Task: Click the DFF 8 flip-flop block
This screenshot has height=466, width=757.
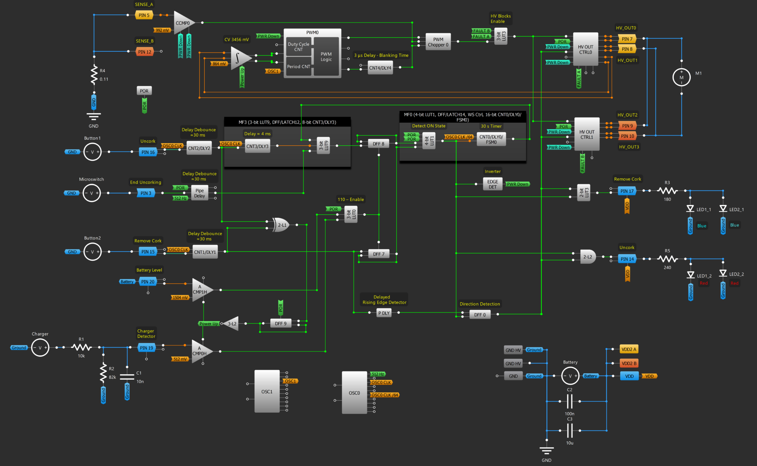Action: click(378, 144)
